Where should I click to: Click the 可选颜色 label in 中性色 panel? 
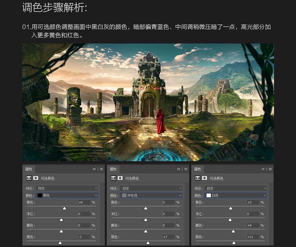[132, 178]
